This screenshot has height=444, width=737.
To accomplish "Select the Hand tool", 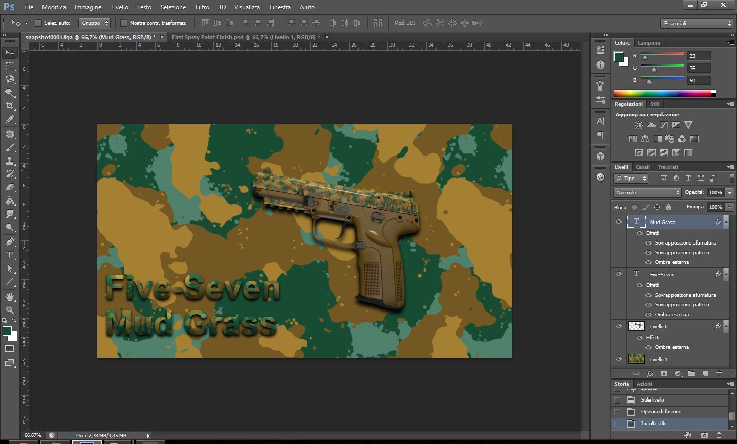I will point(10,297).
